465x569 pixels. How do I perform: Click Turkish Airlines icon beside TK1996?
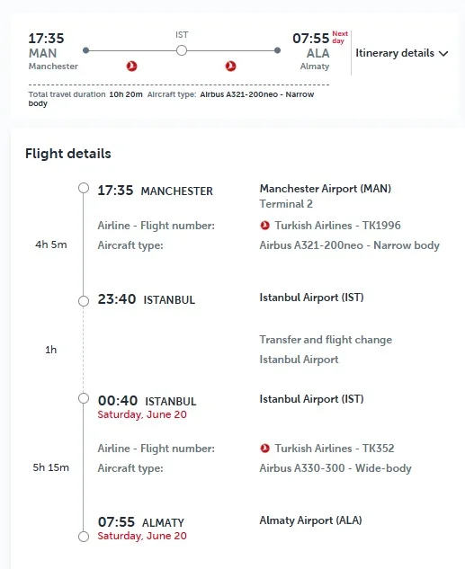click(x=265, y=226)
